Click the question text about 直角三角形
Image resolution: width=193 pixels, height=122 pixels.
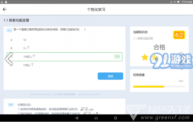[x=49, y=30]
